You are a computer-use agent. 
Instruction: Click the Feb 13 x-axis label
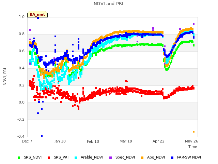[x=93, y=141]
